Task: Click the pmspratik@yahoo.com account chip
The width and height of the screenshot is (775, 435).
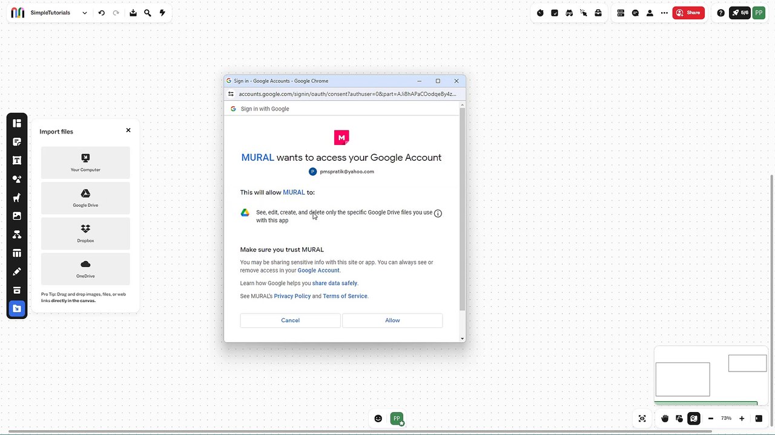Action: [x=341, y=172]
